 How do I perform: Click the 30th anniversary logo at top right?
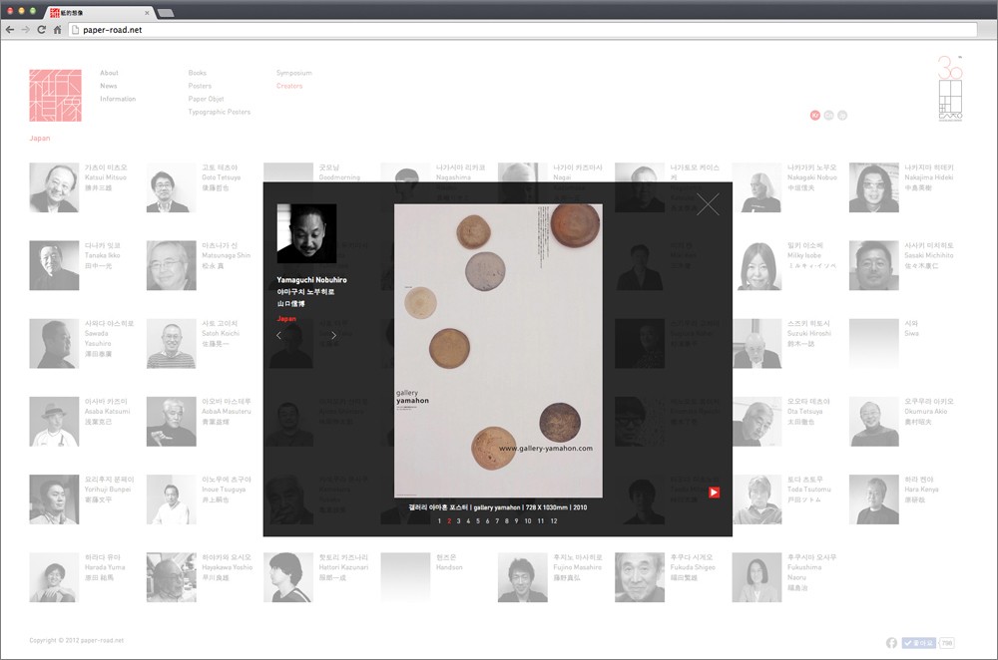tap(950, 89)
